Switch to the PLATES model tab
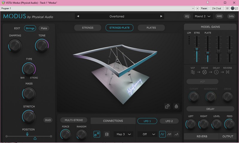The width and height of the screenshot is (239, 143). click(x=151, y=28)
